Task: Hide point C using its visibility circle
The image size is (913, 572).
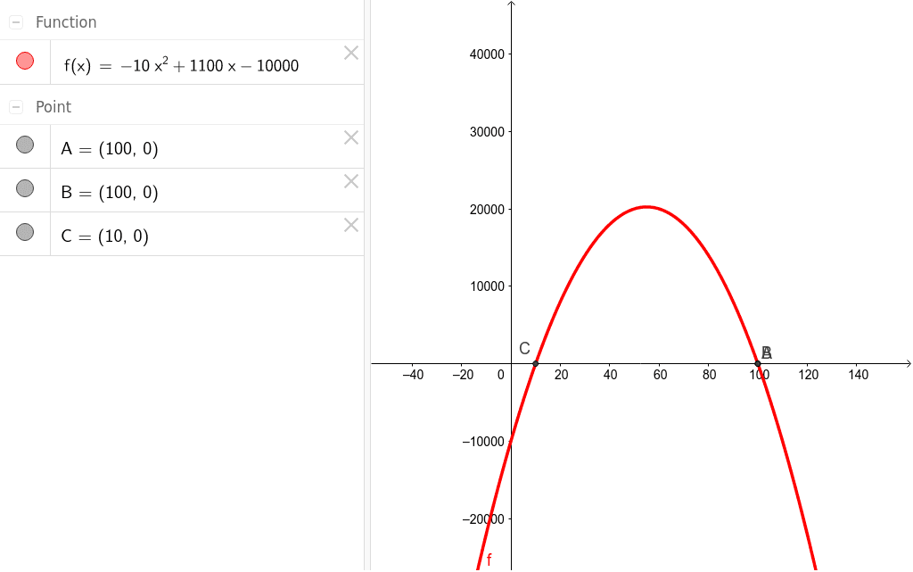Action: tap(25, 231)
